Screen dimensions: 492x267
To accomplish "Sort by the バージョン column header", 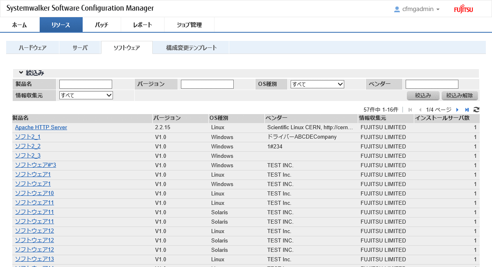I will coord(181,118).
